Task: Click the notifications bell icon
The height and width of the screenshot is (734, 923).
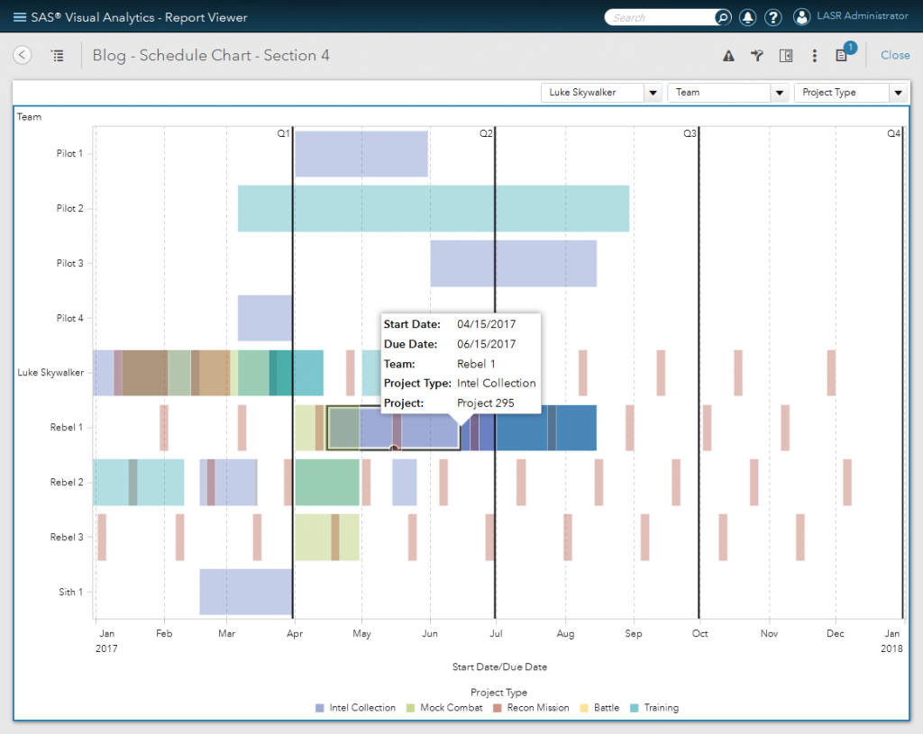Action: pos(746,16)
